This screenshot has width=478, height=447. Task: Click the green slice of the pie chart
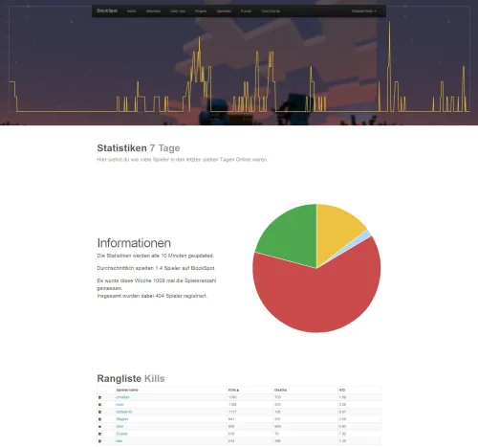(292, 236)
